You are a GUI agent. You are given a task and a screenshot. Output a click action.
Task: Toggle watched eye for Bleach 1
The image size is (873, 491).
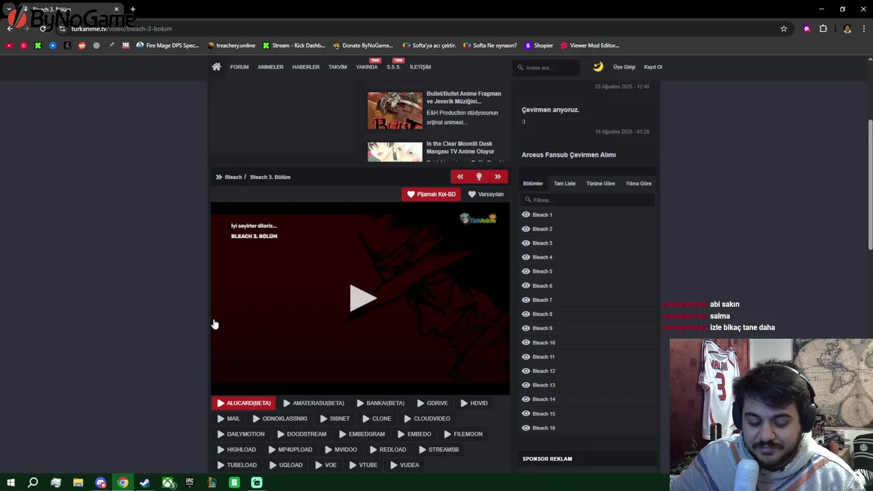(x=526, y=215)
